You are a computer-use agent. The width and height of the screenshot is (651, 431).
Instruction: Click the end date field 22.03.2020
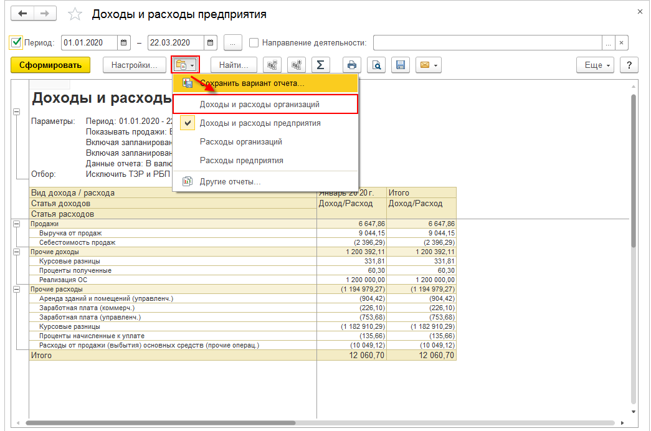[175, 43]
